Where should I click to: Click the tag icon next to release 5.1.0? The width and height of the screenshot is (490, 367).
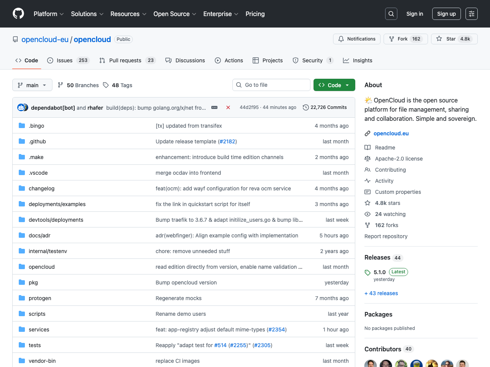click(367, 272)
